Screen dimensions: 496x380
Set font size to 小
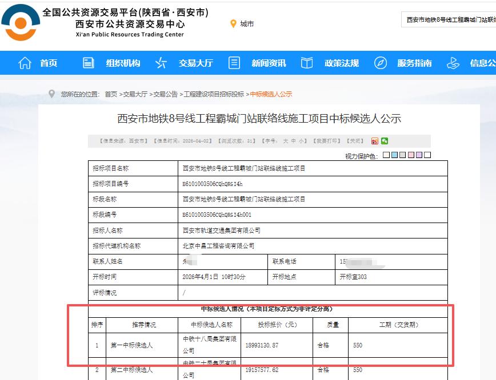(301, 141)
